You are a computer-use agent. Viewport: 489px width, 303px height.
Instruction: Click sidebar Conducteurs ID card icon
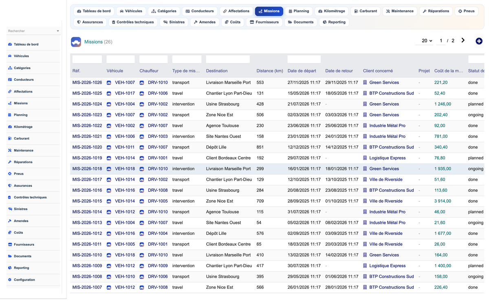point(10,80)
